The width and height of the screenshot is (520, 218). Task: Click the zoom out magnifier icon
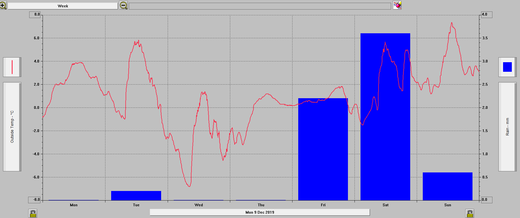click(x=123, y=5)
